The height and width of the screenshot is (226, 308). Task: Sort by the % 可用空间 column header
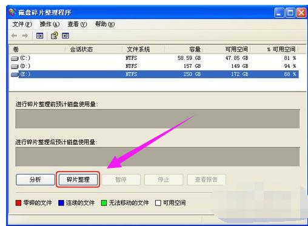275,49
